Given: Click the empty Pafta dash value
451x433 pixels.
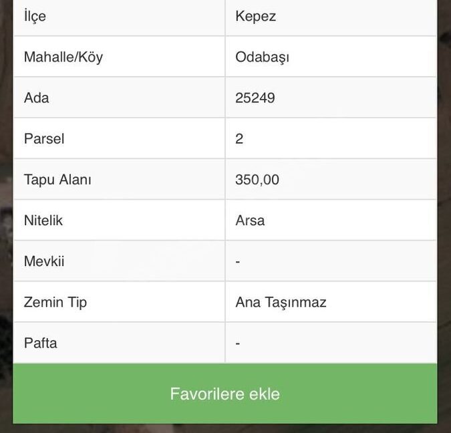Looking at the screenshot, I should coord(238,343).
